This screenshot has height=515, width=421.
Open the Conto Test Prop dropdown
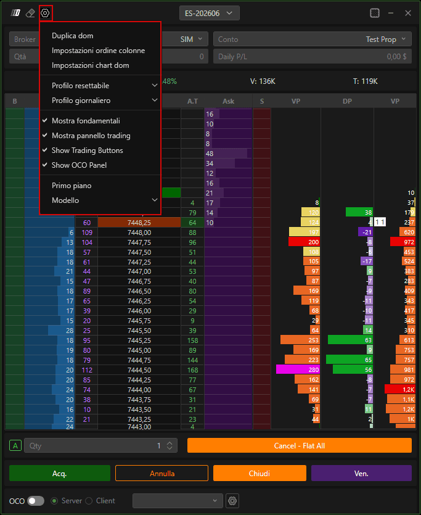click(x=313, y=39)
